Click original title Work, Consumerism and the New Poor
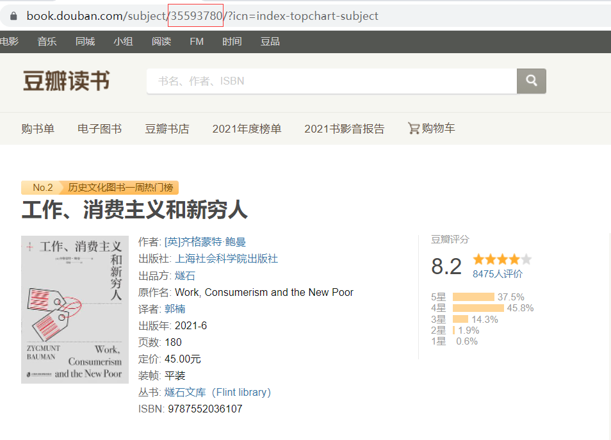This screenshot has height=440, width=611. [x=265, y=292]
